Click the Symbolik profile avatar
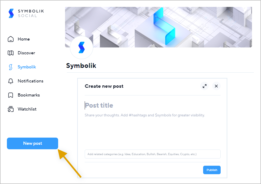Viewport: 261px width, 184px height. tap(82, 47)
